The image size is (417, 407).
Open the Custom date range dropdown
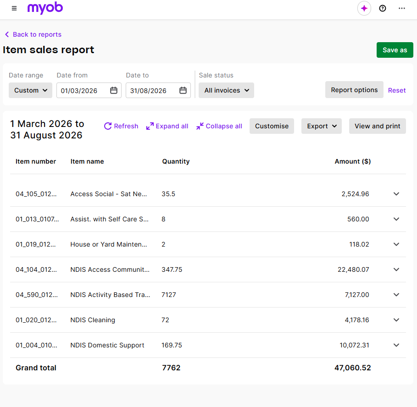tap(31, 90)
